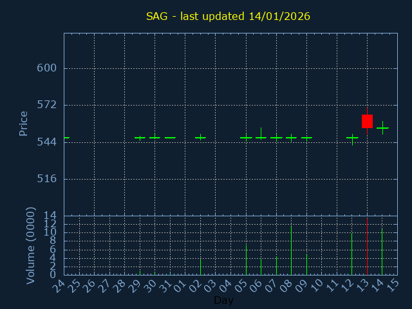Screen dimensions: 412x309
Task: Select the tall green volume bar on day 08
Action: point(291,251)
